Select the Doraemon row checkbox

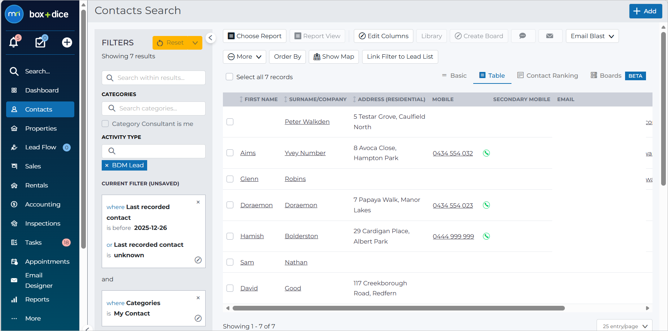230,205
